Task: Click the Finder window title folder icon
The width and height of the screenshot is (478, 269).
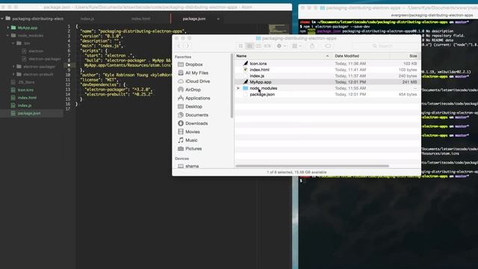Action: tap(258, 38)
